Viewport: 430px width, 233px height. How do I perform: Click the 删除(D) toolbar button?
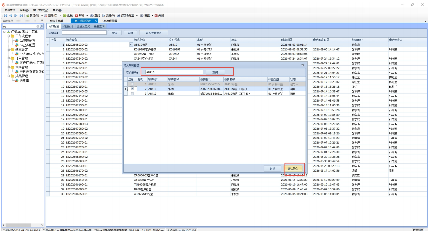50,15
